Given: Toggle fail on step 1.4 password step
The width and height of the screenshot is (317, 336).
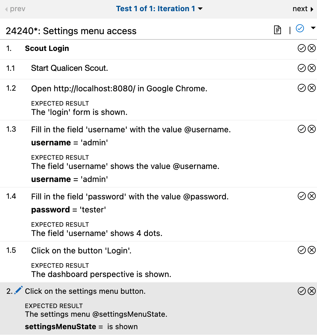Looking at the screenshot, I should pyautogui.click(x=312, y=196).
